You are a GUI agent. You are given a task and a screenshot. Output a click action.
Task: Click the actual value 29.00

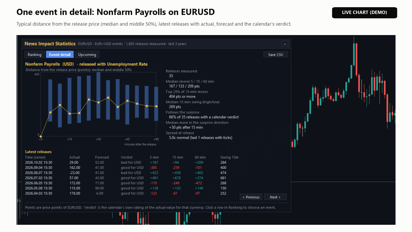tap(74, 163)
